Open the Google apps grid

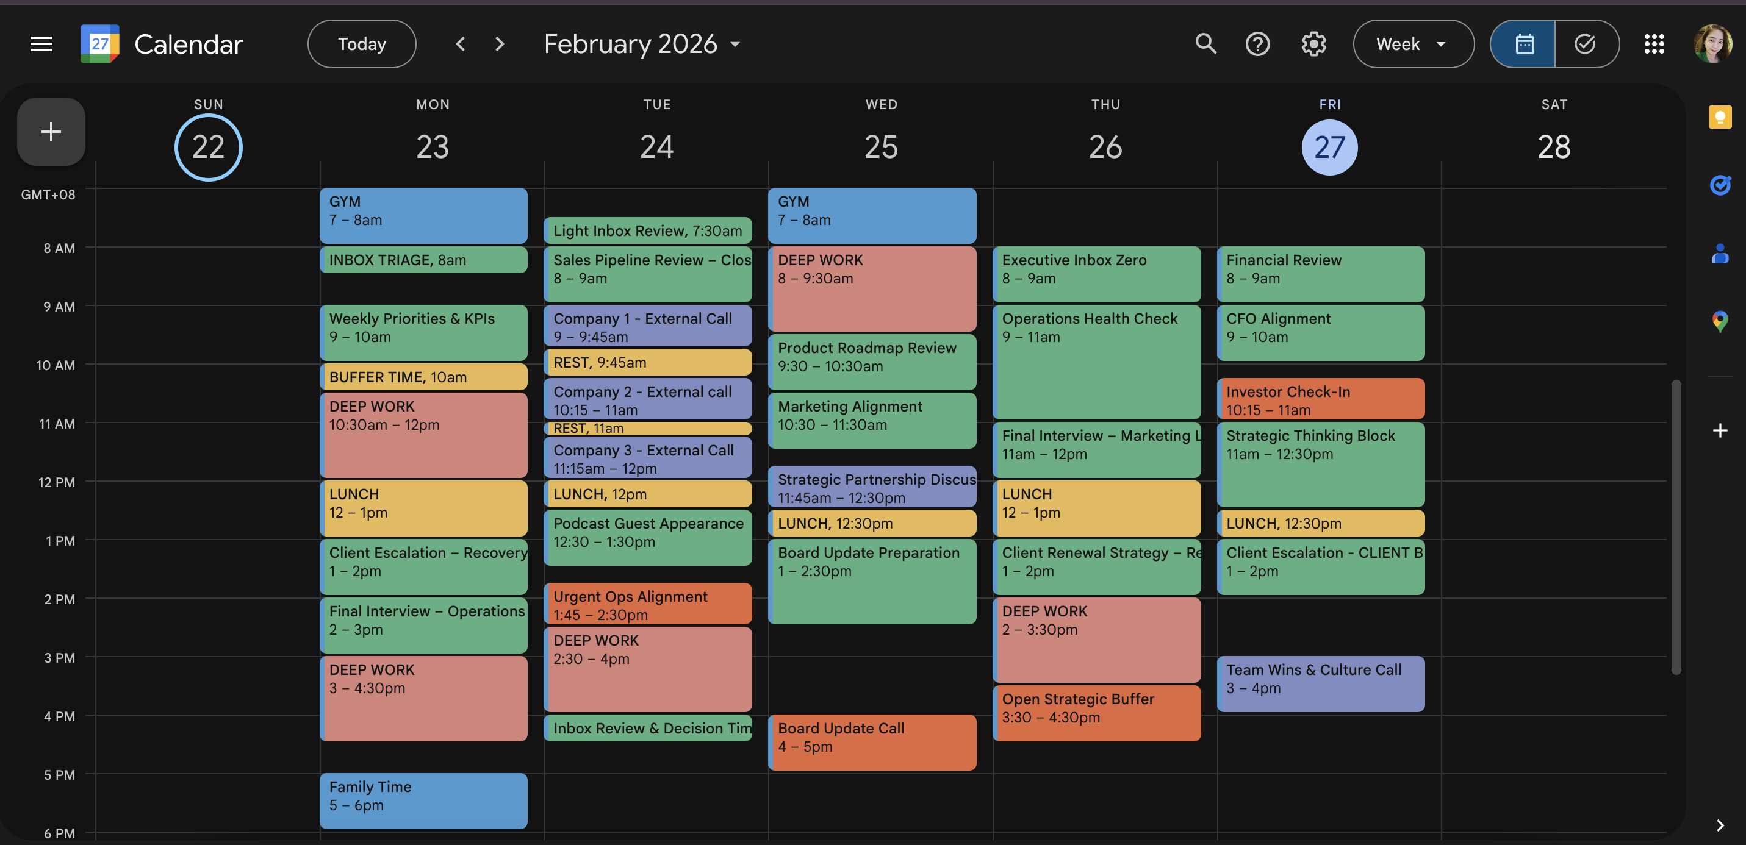point(1654,44)
